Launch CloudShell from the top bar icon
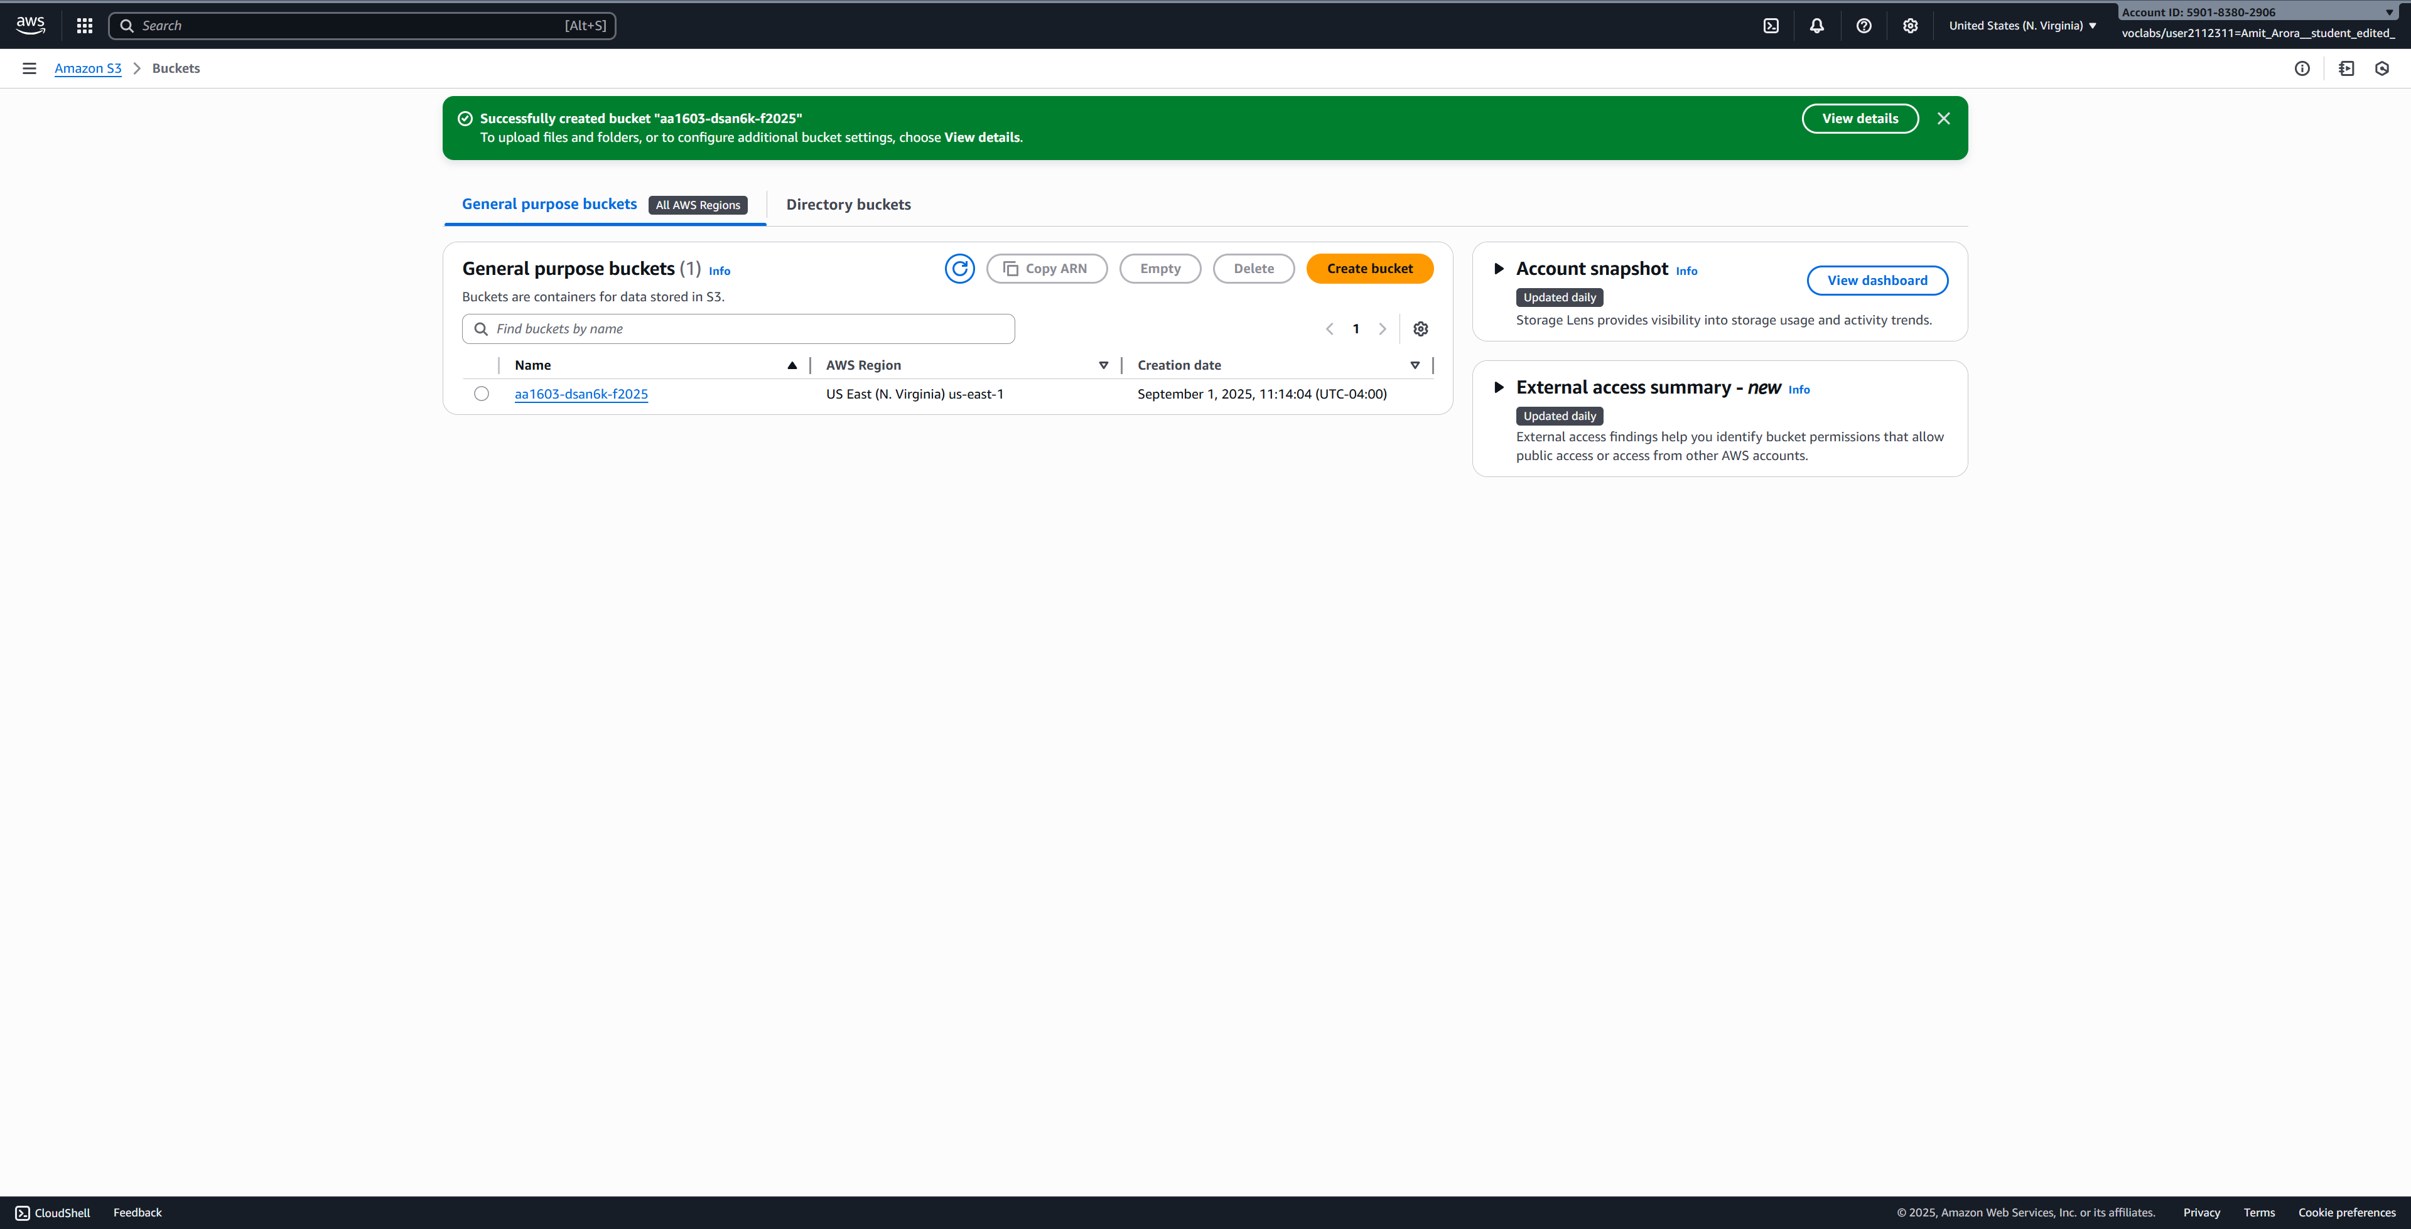This screenshot has height=1229, width=2411. [x=1771, y=25]
